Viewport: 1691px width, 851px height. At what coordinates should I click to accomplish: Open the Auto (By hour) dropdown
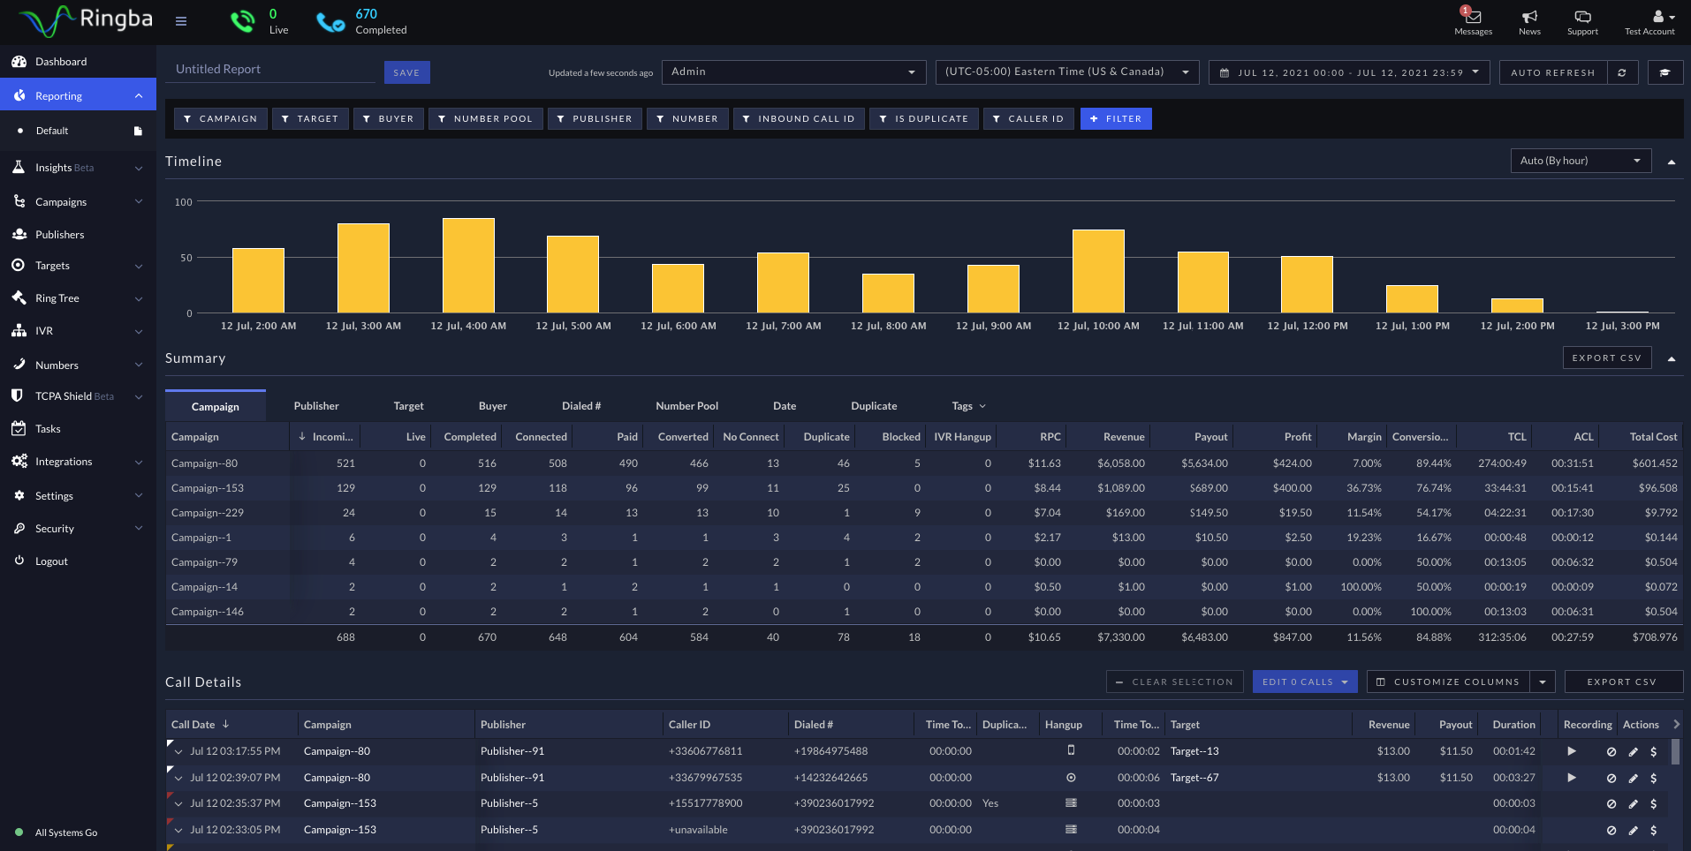1581,161
